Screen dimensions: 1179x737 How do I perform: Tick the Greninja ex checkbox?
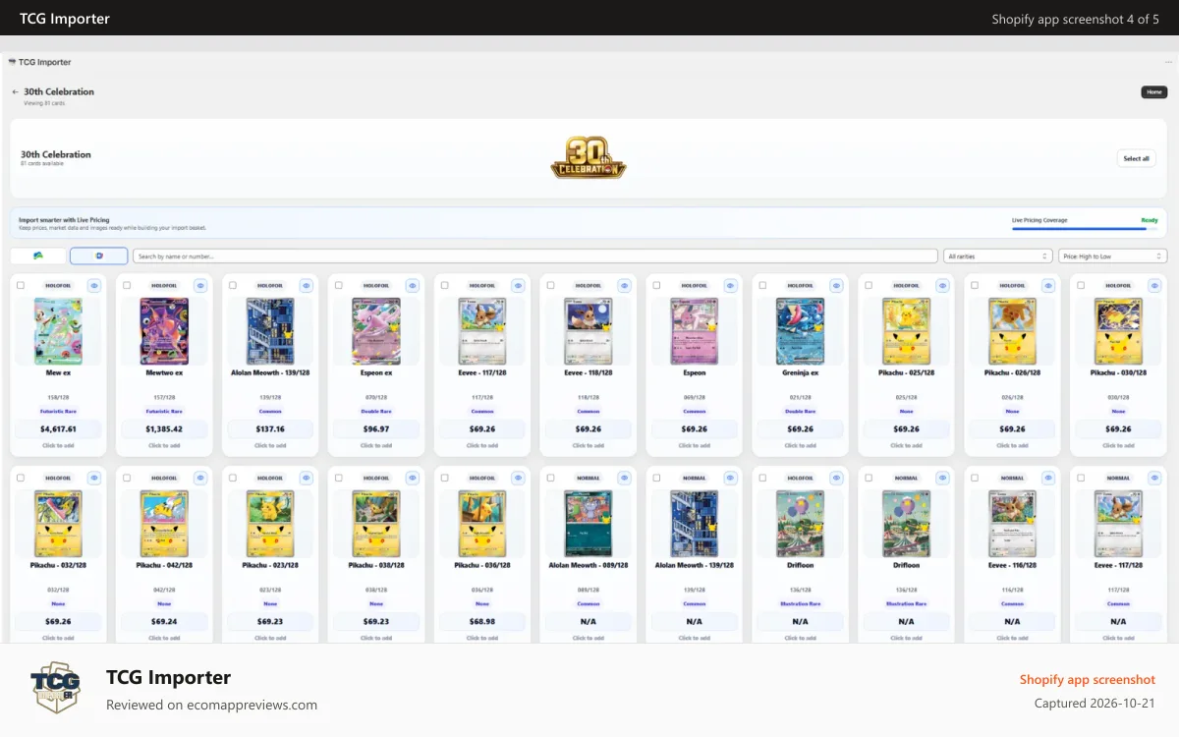click(763, 285)
